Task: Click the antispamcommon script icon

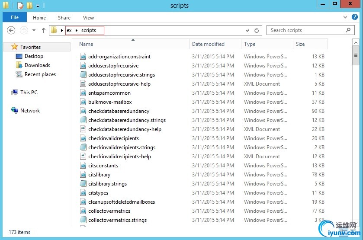Action: 83,93
